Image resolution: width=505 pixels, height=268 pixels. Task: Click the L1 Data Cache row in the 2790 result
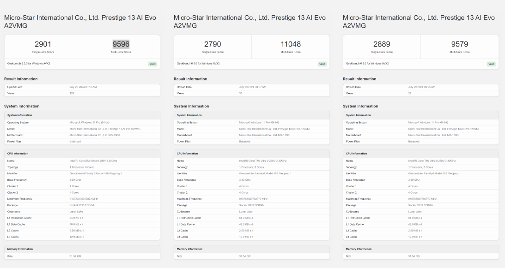pos(251,224)
